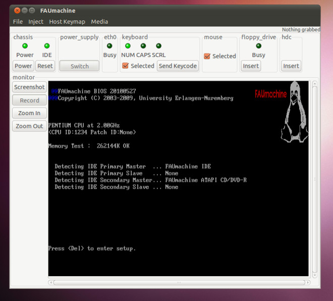Viewport: 333px width, 301px height.
Task: Maximize the FAUmachine window
Action: point(32,11)
